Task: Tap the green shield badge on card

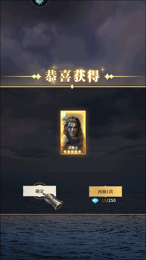Action: tap(64, 114)
